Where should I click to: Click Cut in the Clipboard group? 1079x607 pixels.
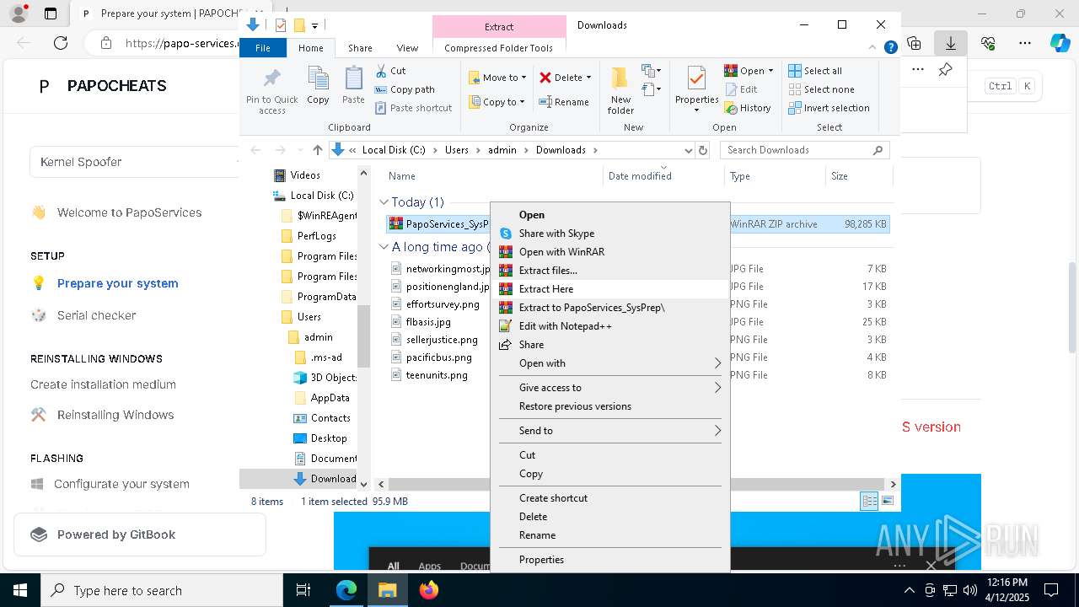390,71
